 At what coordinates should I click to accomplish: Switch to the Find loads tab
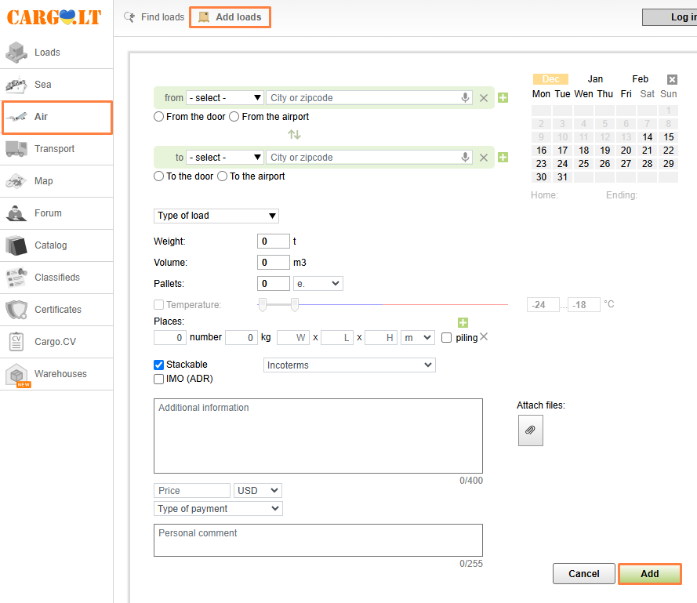click(x=154, y=17)
